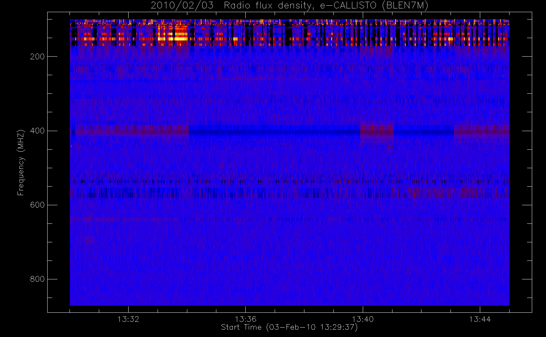The image size is (546, 337).
Task: Click the 'Start Time (03-Feb-10 13:29:37)' axis label
Action: (x=289, y=327)
